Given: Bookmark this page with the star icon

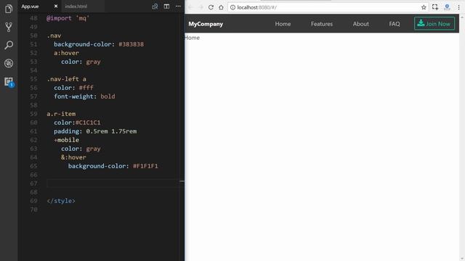Looking at the screenshot, I should point(424,7).
